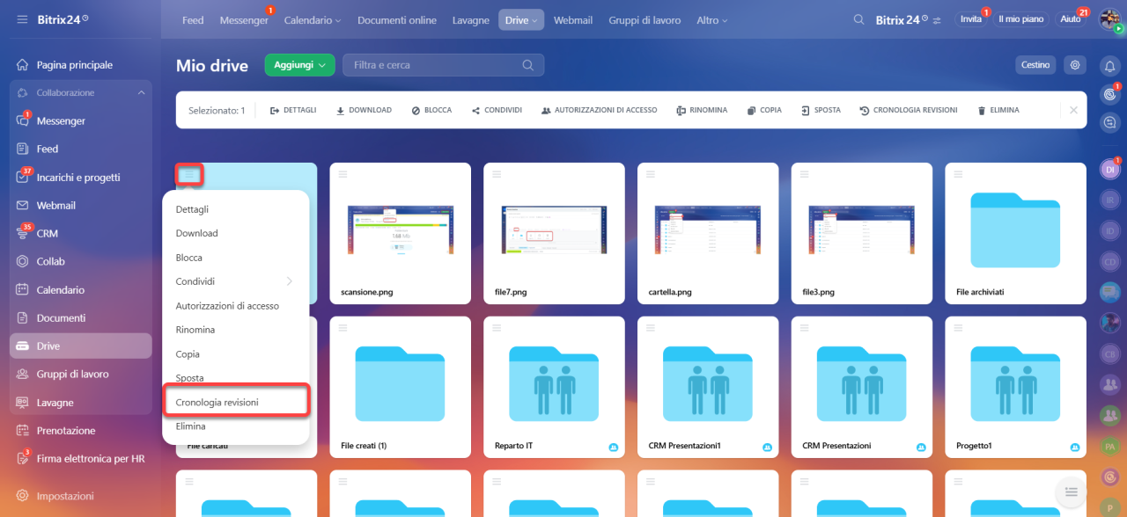Click the Blocca toolbar action
The height and width of the screenshot is (517, 1127).
(431, 110)
